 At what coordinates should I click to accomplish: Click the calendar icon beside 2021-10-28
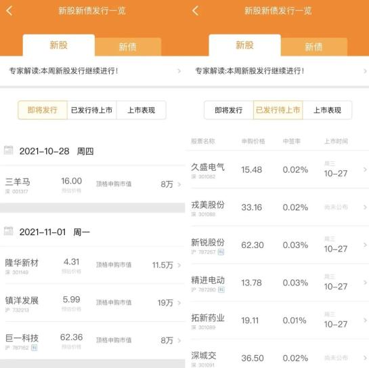tap(9, 150)
